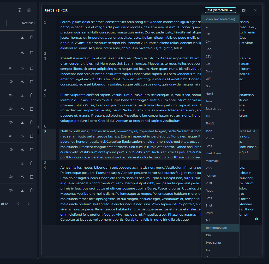The image size is (269, 264).
Task: Select Json format option
Action: [x=220, y=131]
